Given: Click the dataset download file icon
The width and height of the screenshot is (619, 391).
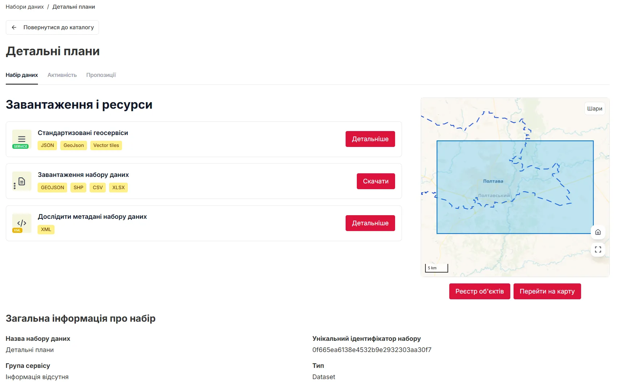Looking at the screenshot, I should 21,181.
